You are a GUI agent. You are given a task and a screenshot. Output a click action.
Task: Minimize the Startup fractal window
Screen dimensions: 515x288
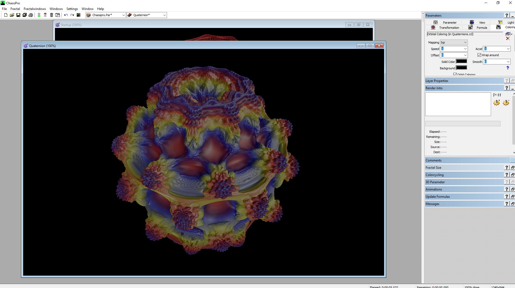349,25
